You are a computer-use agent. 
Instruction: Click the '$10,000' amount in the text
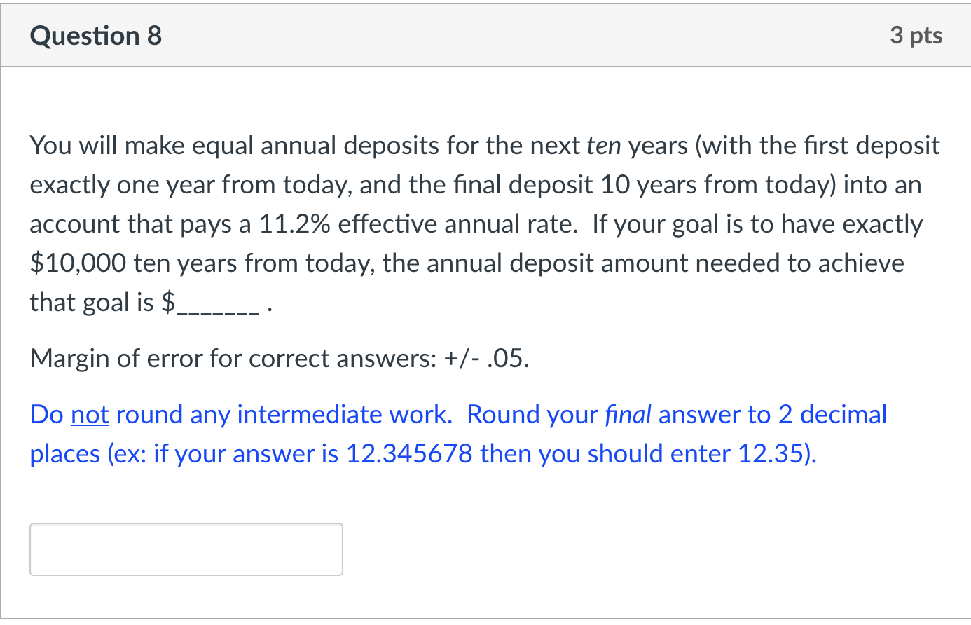(77, 263)
